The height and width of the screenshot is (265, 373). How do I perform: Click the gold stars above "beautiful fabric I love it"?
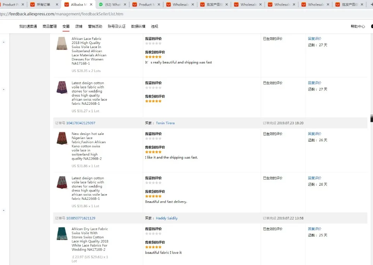(153, 247)
